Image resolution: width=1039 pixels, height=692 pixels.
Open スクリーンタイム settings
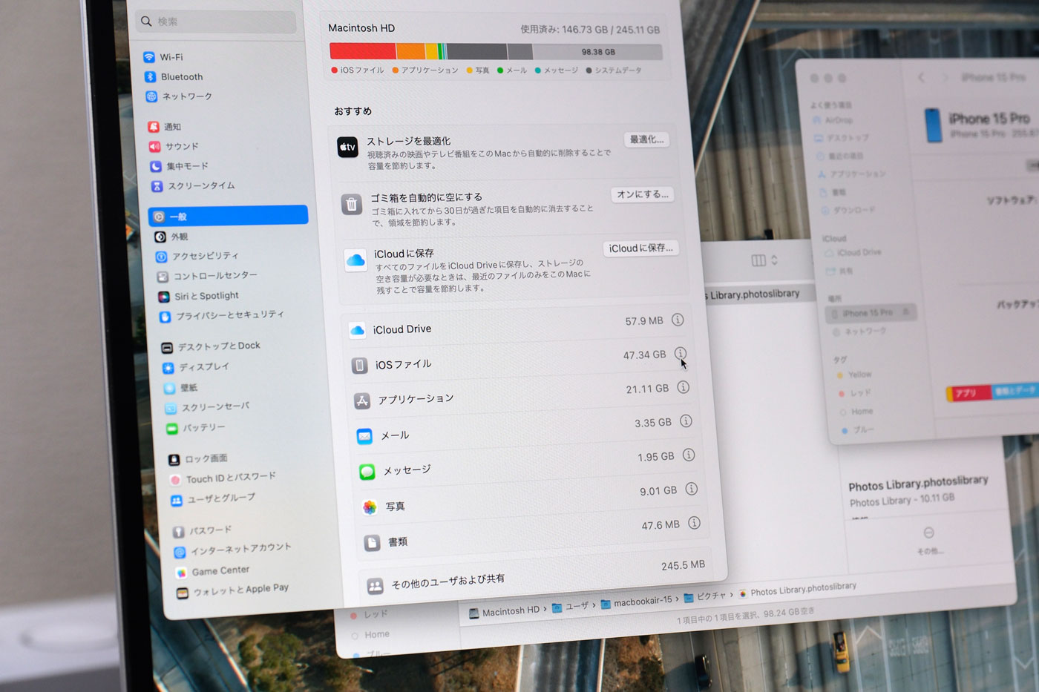[192, 185]
